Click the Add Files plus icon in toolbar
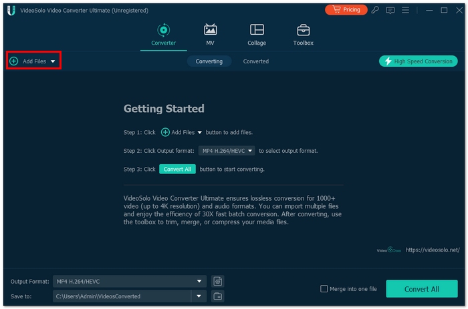468x309 pixels. coord(14,61)
